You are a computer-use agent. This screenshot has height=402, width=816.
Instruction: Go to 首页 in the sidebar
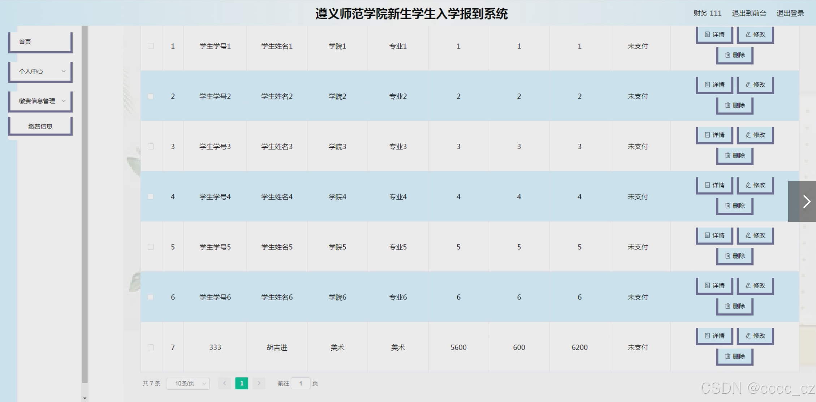pyautogui.click(x=40, y=42)
